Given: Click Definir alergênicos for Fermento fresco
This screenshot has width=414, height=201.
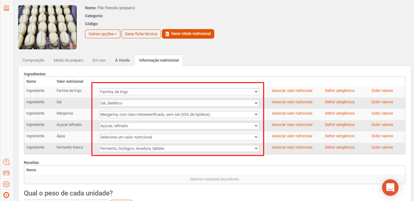Looking at the screenshot, I should pyautogui.click(x=340, y=147).
